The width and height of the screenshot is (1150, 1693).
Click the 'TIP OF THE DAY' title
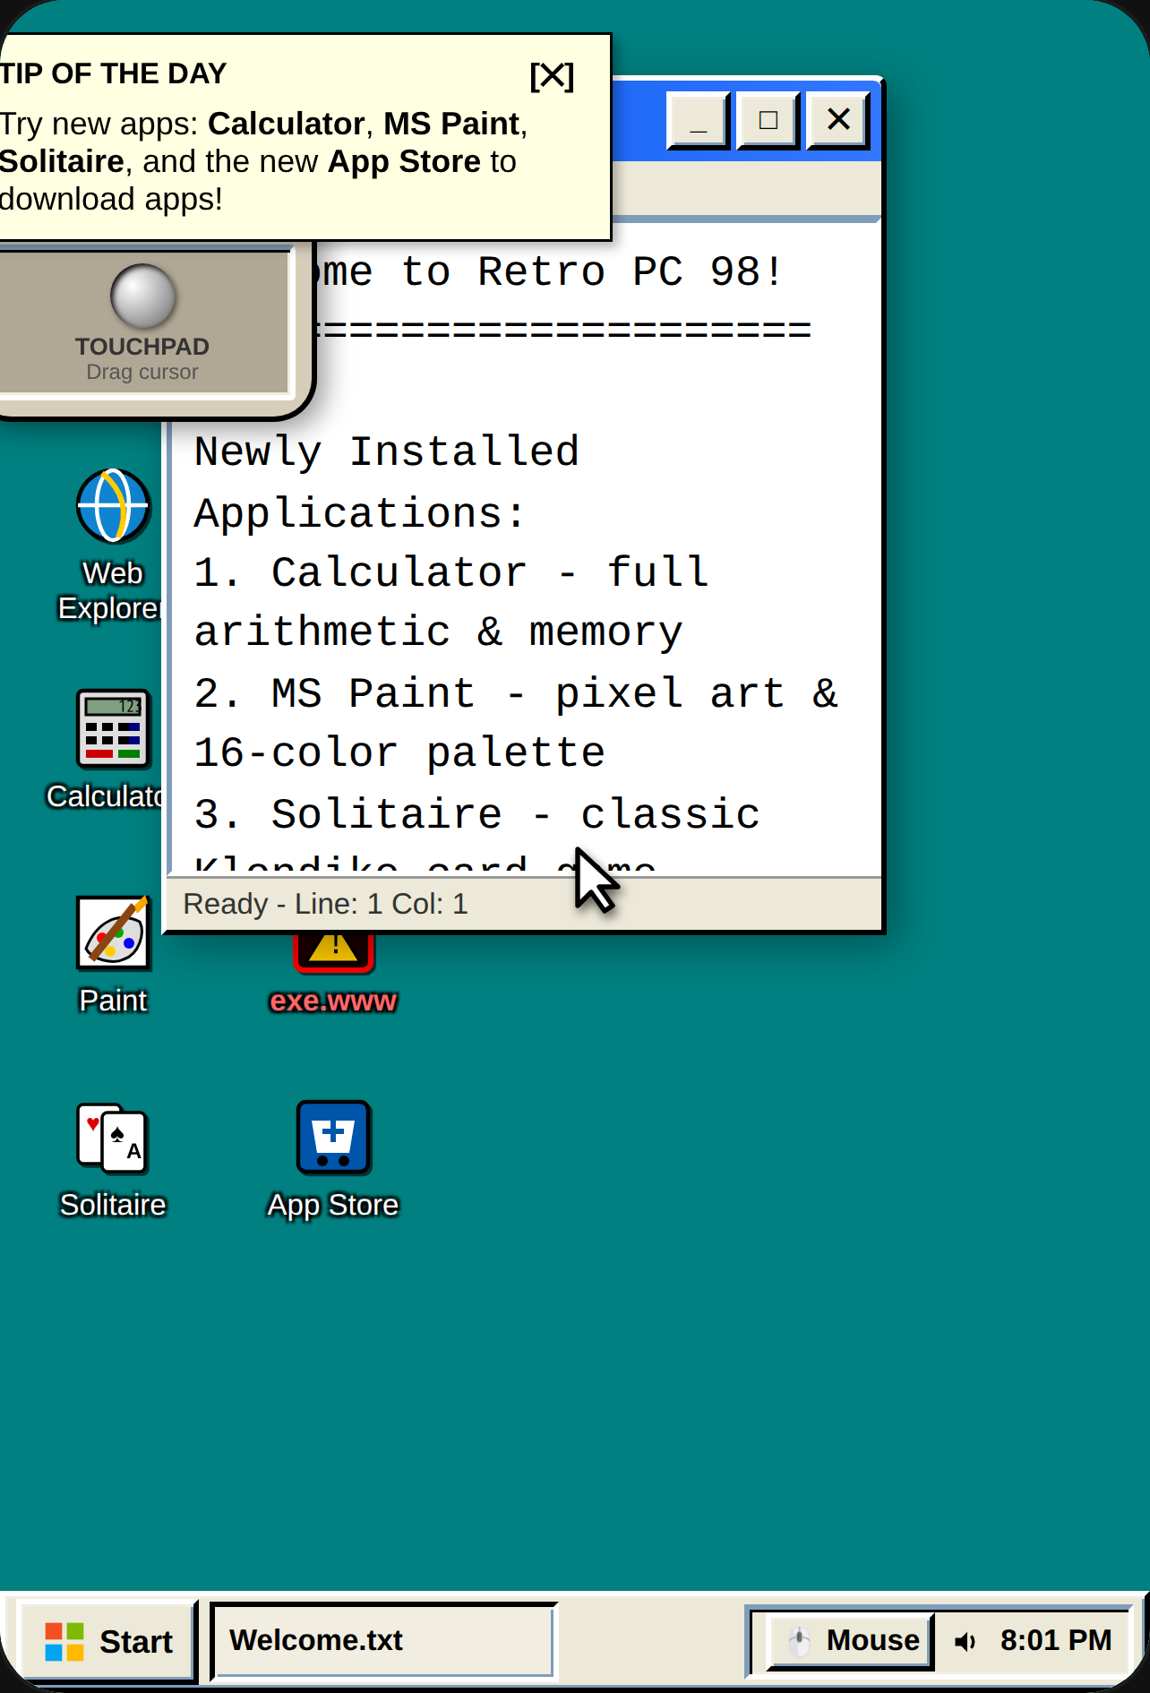[114, 73]
